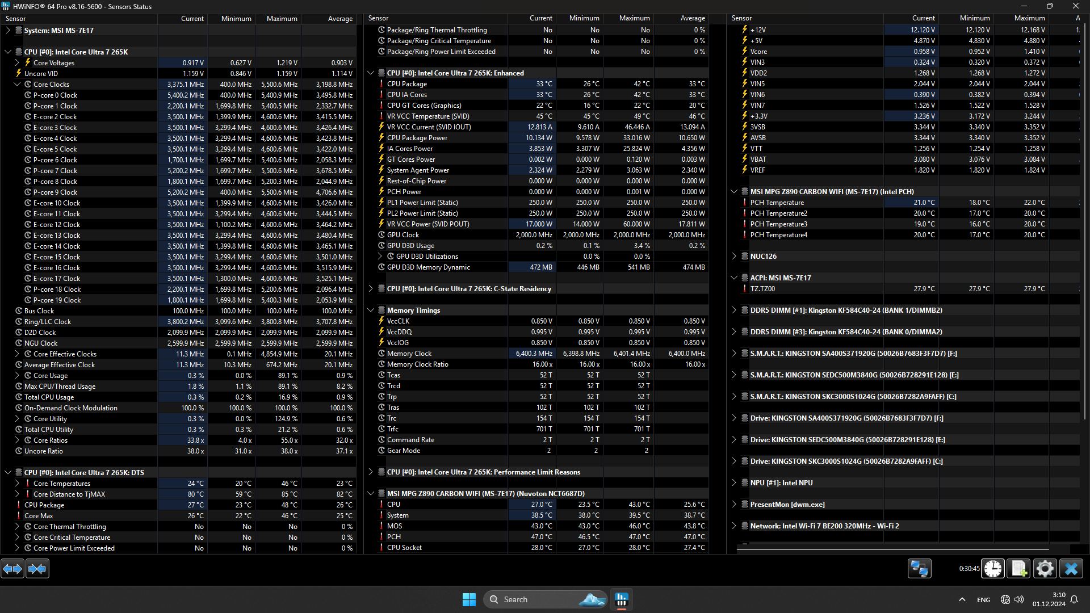Select the CPU Package Power row

(417, 137)
